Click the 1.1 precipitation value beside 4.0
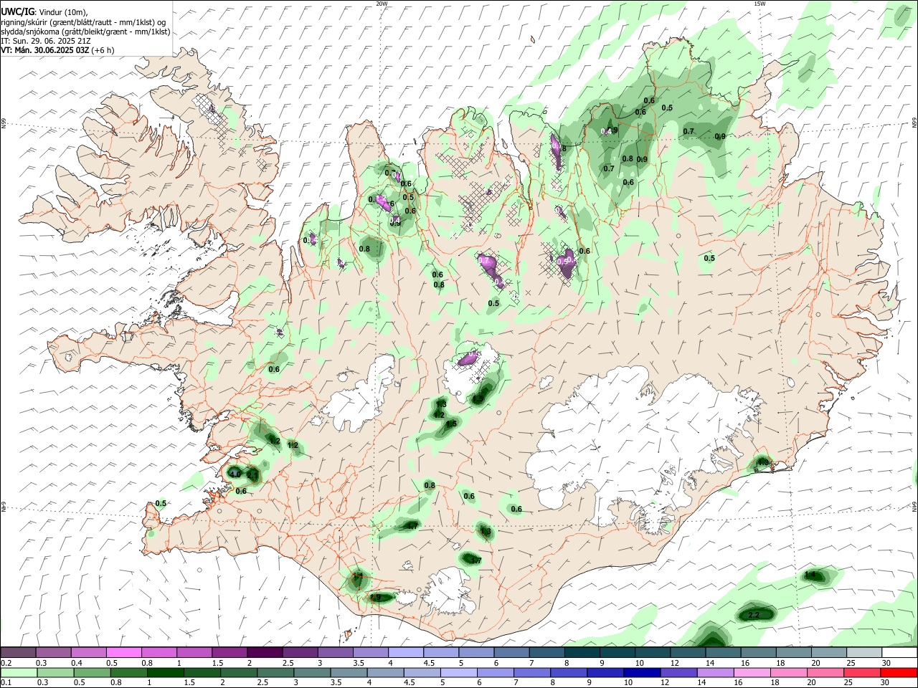918x688 pixels. pos(252,474)
